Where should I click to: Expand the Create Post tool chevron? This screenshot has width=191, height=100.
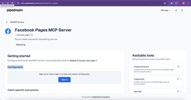181,79
